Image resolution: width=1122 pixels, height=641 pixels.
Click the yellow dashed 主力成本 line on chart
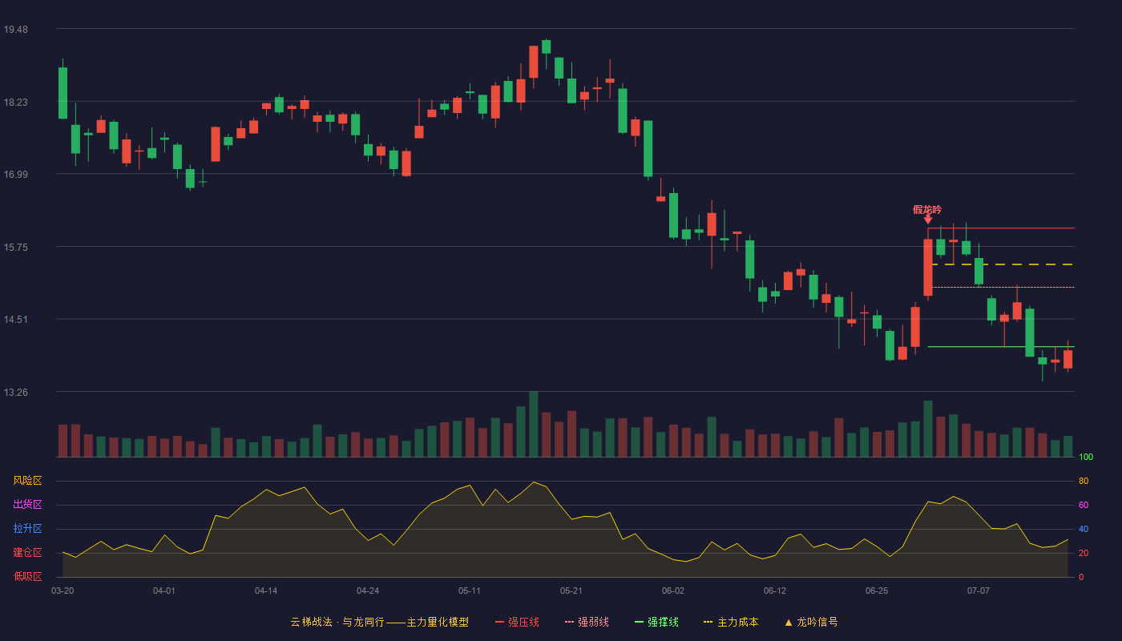1003,264
